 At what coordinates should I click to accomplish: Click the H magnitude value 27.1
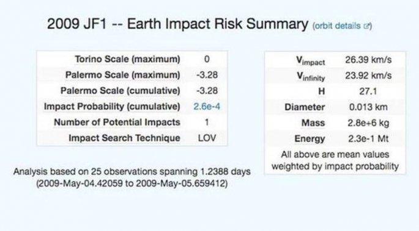point(368,91)
